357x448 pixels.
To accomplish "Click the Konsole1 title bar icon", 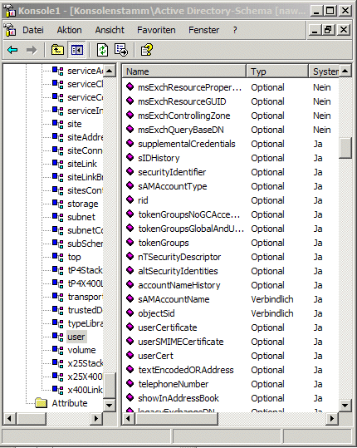I will click(9, 11).
